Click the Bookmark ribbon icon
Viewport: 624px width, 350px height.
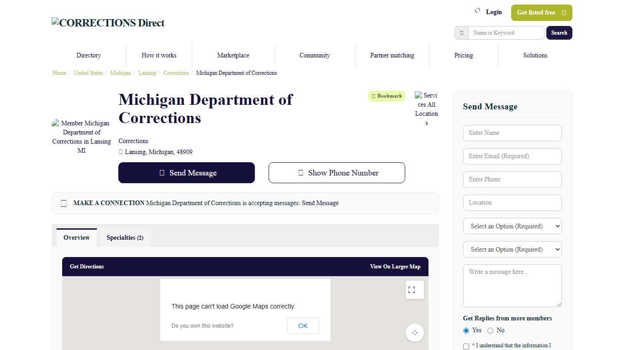(376, 96)
